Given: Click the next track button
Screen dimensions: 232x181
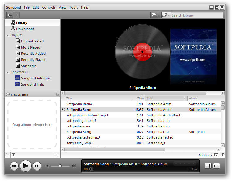Looking at the screenshot, I should coord(37,166).
